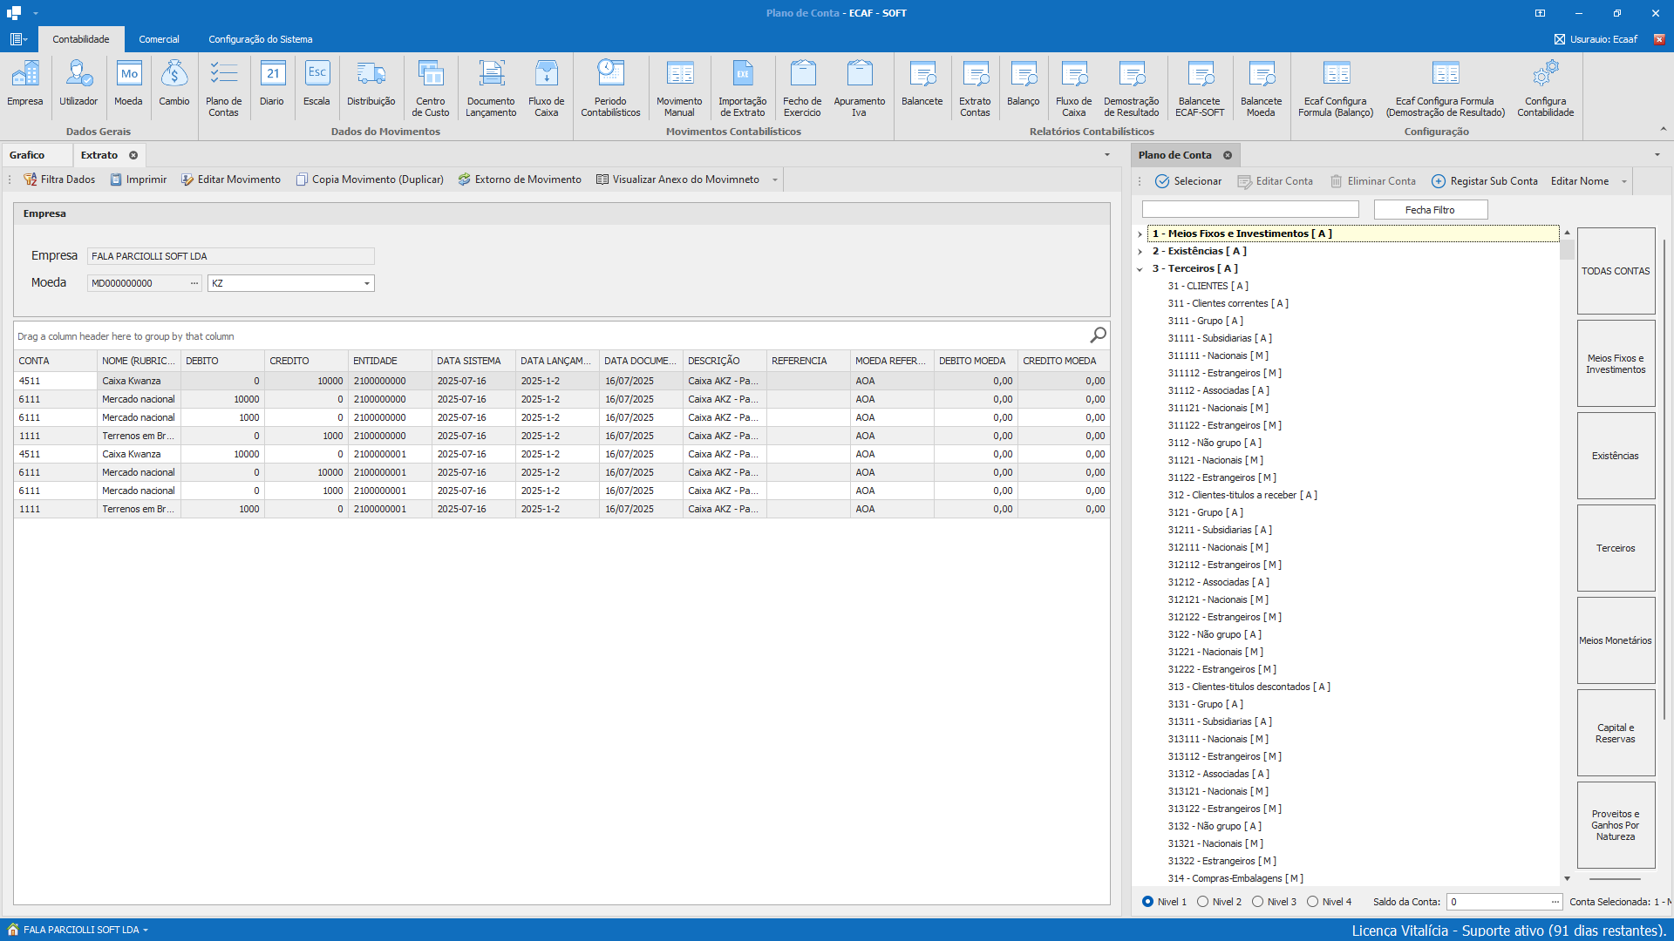Click the grid search magnifier icon
Image resolution: width=1674 pixels, height=941 pixels.
1098,335
